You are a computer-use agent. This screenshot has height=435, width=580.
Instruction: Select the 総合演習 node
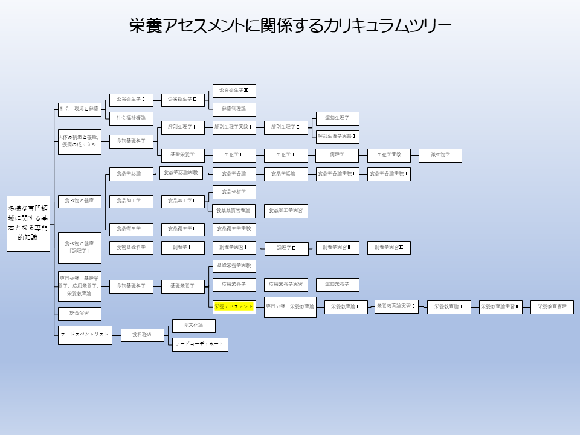(x=79, y=314)
